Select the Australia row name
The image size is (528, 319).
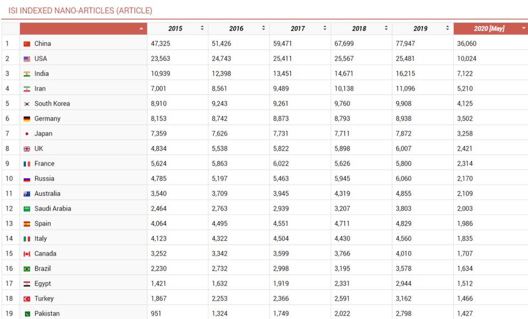(x=47, y=194)
